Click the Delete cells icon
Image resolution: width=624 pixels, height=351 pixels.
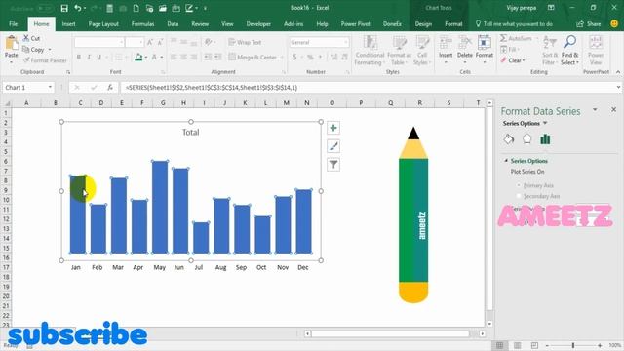tap(464, 42)
